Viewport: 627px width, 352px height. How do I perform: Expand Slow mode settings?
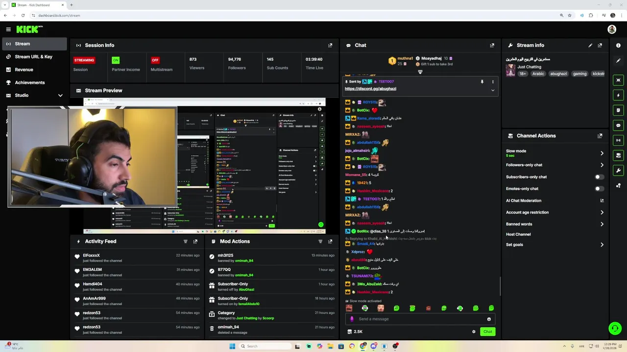click(602, 154)
